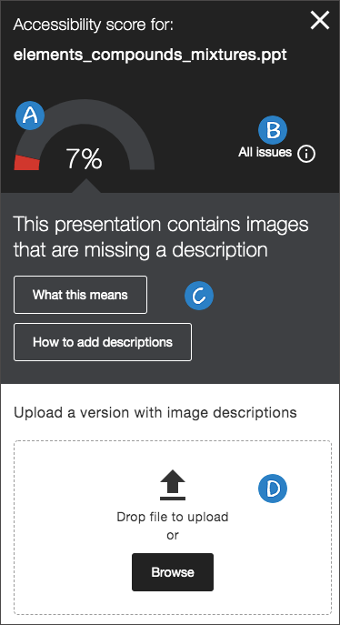Click the red segment of score gauge
Screen dimensions: 340x625
tap(26, 163)
